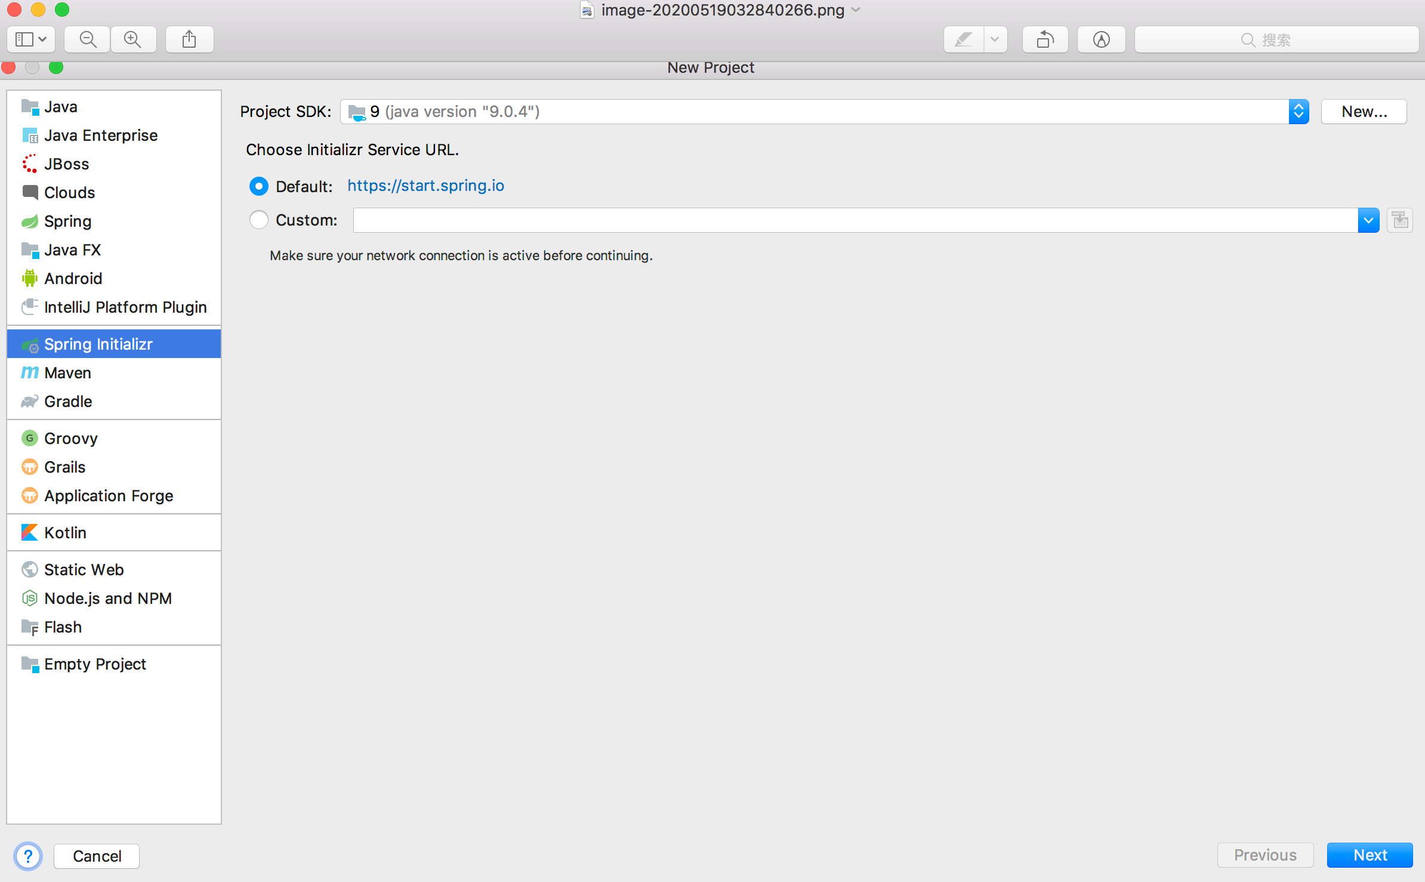Click the zoom in magnifier icon
Image resolution: width=1425 pixels, height=882 pixels.
[132, 39]
